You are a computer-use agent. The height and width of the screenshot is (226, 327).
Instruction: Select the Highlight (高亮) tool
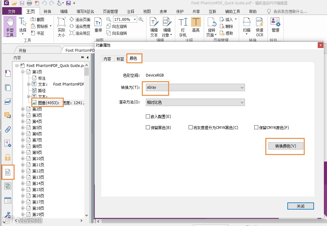tap(196, 25)
